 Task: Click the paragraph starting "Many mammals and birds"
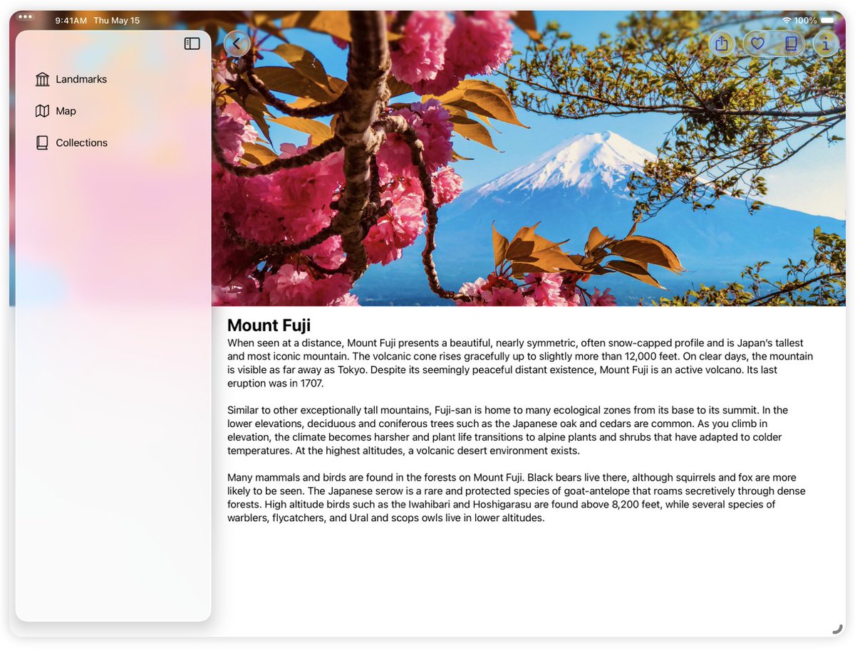[x=517, y=498]
